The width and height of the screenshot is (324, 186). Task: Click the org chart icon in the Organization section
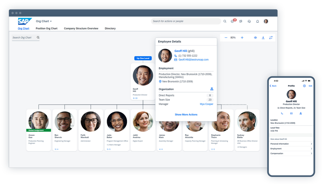tap(212, 89)
